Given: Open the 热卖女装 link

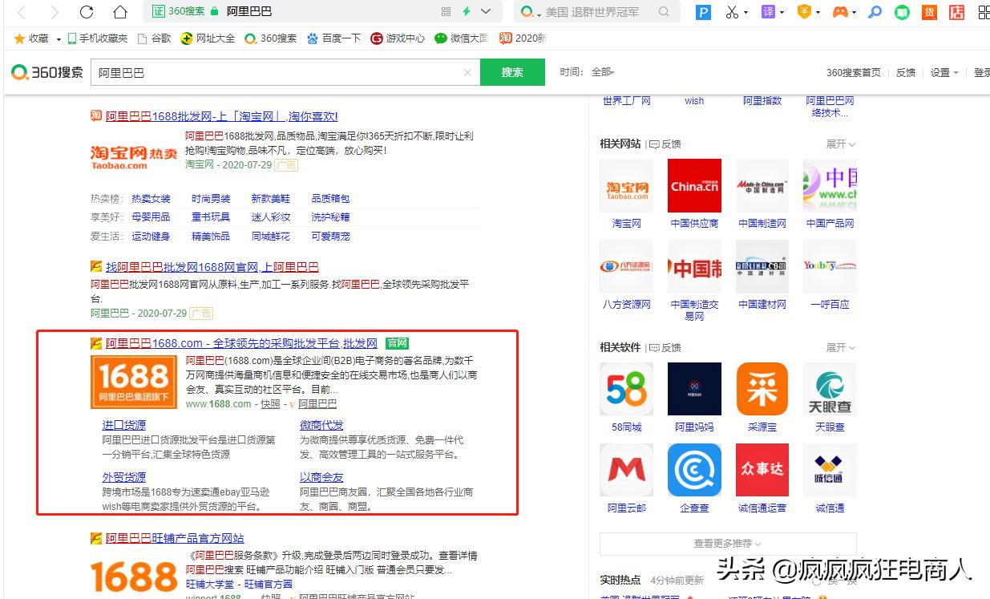Looking at the screenshot, I should click(151, 198).
